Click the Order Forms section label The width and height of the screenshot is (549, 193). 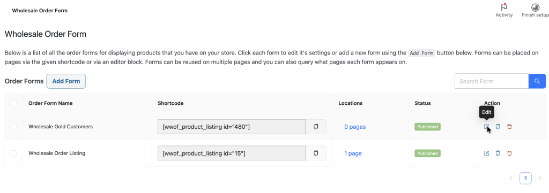[x=24, y=81]
